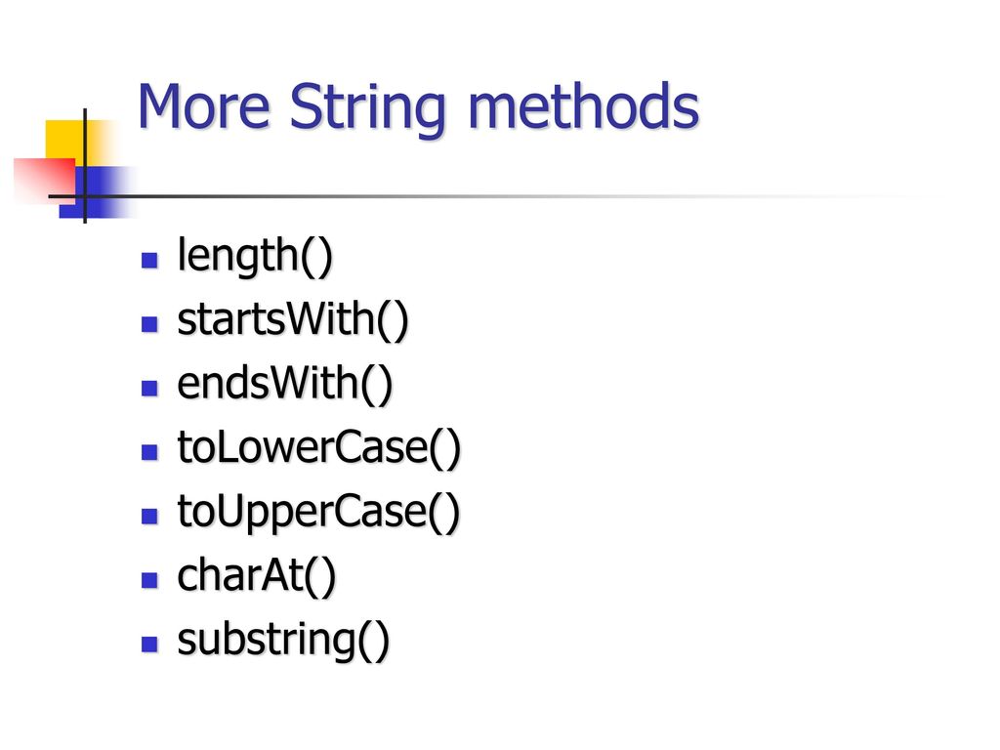Select the endsWith() bullet text
Viewport: 1000px width, 750px height.
[284, 383]
